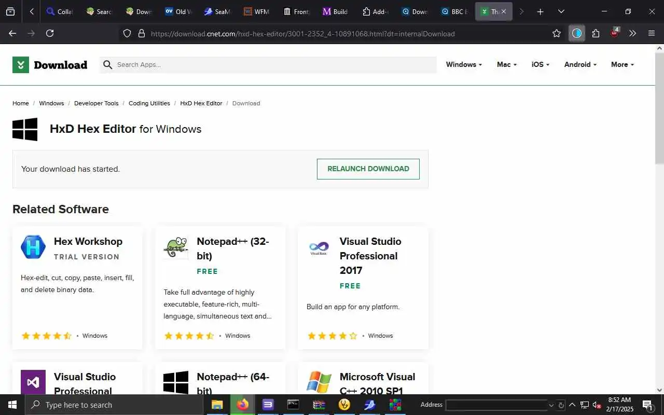Click the Windows Start button
Image resolution: width=664 pixels, height=415 pixels.
point(12,405)
